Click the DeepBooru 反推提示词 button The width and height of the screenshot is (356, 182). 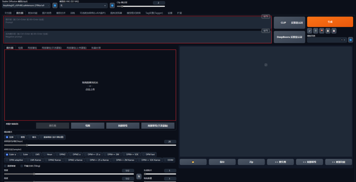click(289, 37)
